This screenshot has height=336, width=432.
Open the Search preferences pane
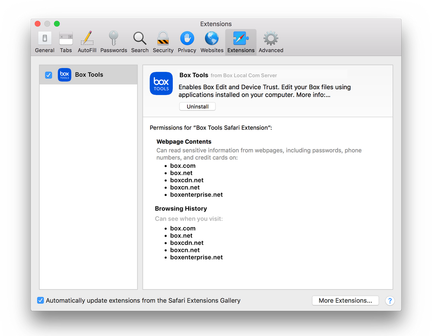[139, 41]
